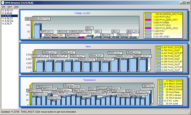The width and height of the screenshot is (191, 115).
Task: Open the View menu
Action: 10,7
